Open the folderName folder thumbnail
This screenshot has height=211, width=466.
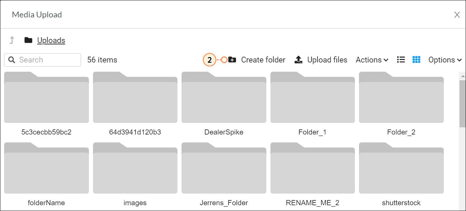(46, 168)
